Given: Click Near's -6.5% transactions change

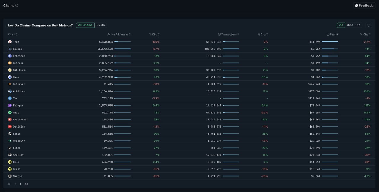Looking at the screenshot, I should 264,113.
